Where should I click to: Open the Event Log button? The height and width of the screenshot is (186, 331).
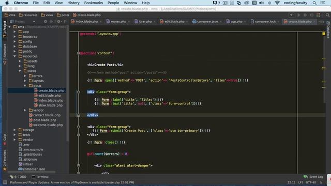click(x=313, y=177)
